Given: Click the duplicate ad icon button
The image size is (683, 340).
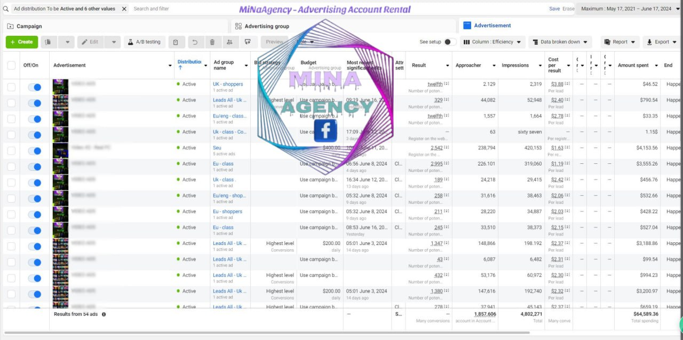Looking at the screenshot, I should [x=49, y=42].
